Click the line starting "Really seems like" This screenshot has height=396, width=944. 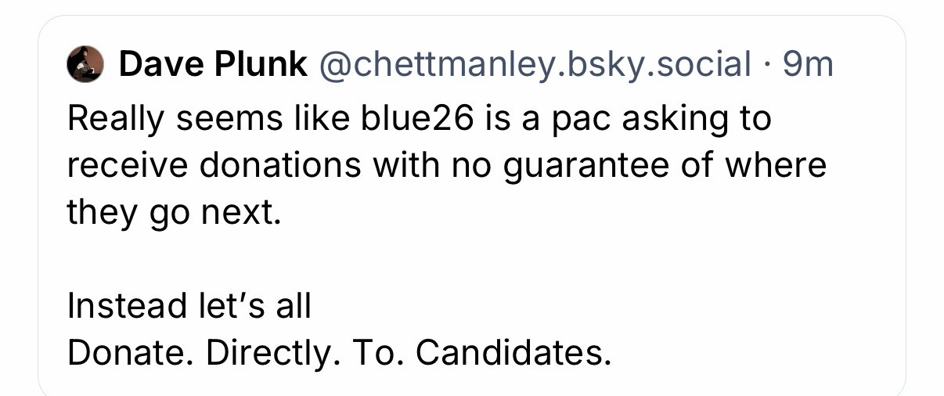coord(419,119)
